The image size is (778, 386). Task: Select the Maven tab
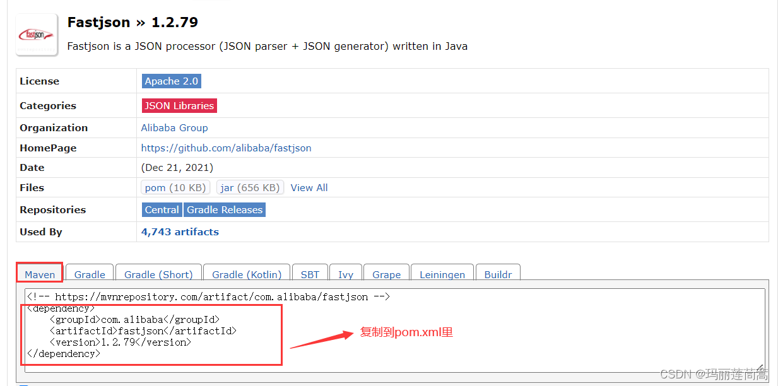[x=40, y=274]
